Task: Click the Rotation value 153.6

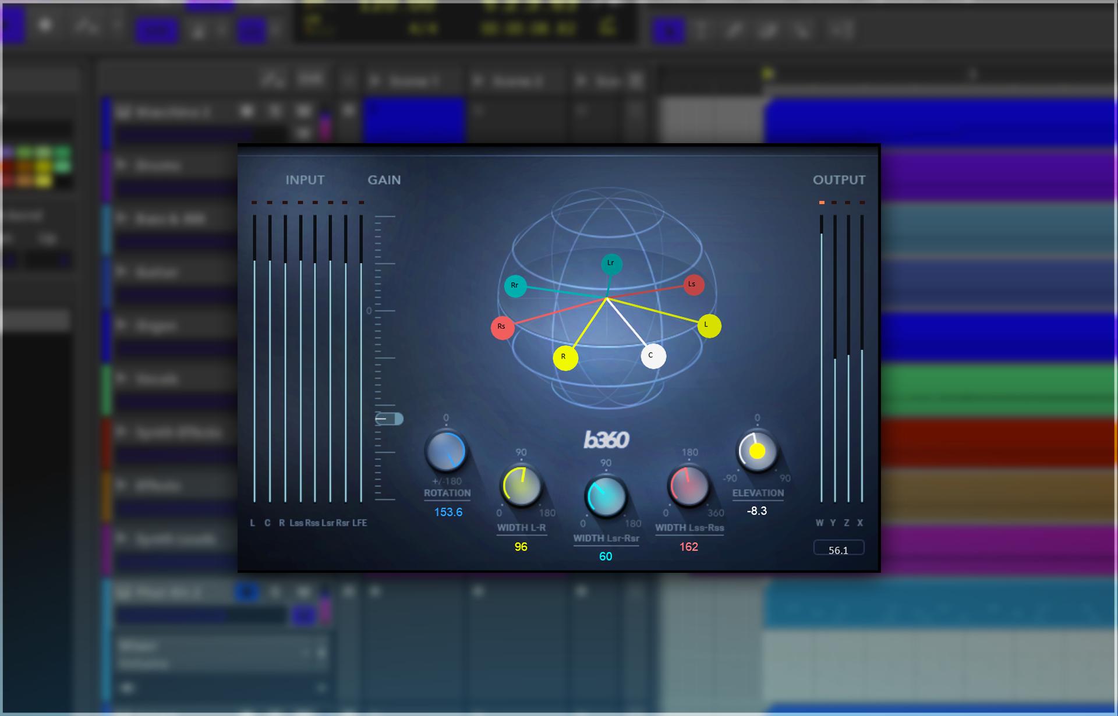Action: [x=448, y=512]
